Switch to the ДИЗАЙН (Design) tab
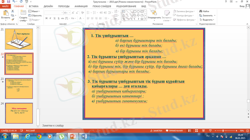250x140 pixels. click(48, 6)
